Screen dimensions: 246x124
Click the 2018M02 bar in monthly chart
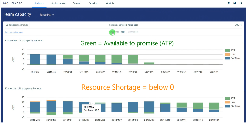pyautogui.click(x=35, y=108)
